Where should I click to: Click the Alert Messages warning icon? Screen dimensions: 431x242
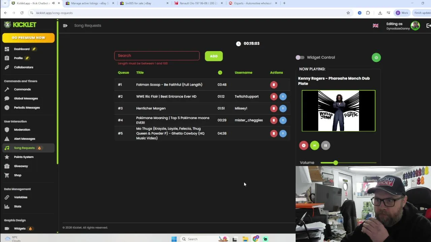[x=7, y=139]
